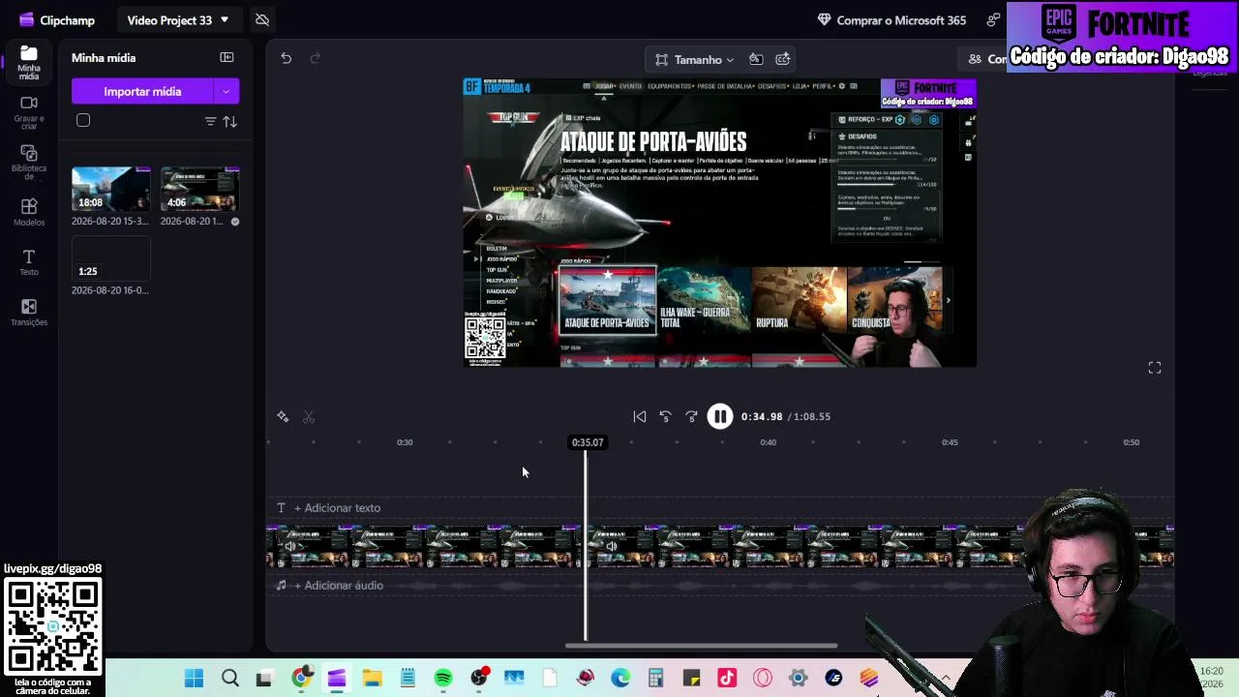Click the timeline horizontal scrollbar

click(x=702, y=646)
